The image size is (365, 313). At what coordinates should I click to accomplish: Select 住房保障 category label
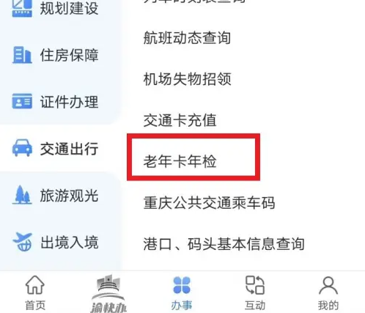click(x=70, y=55)
